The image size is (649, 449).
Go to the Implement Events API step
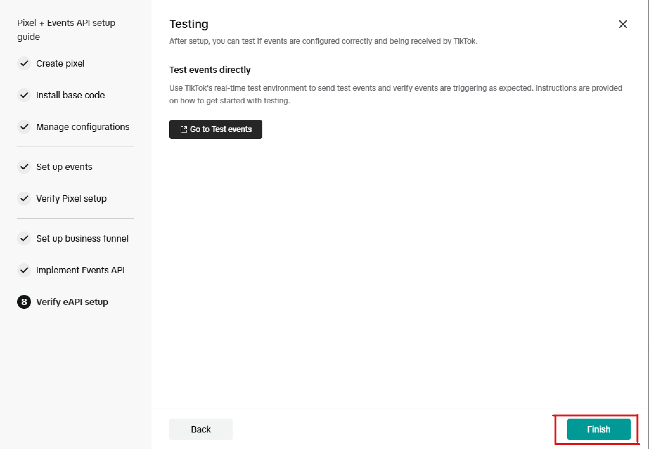pos(80,270)
